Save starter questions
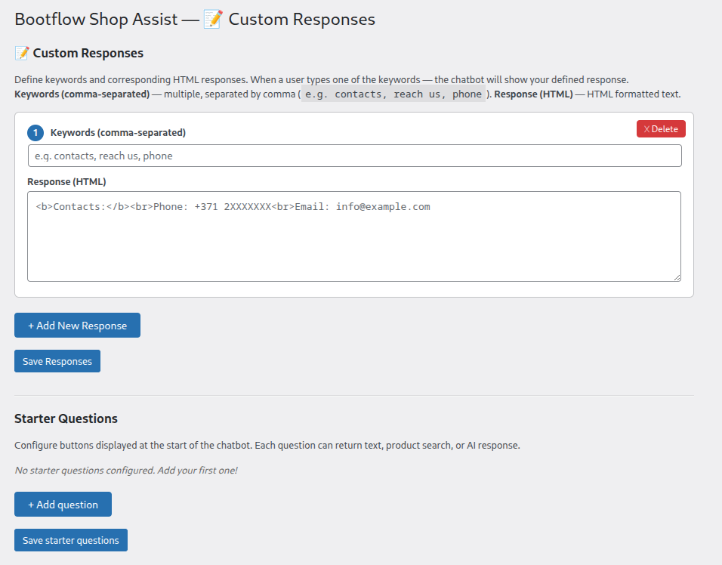 [71, 540]
